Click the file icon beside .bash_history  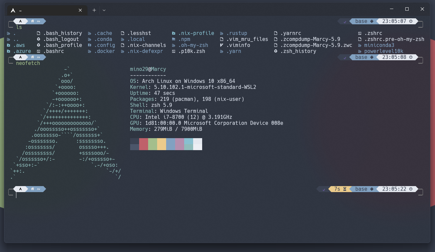(39, 33)
